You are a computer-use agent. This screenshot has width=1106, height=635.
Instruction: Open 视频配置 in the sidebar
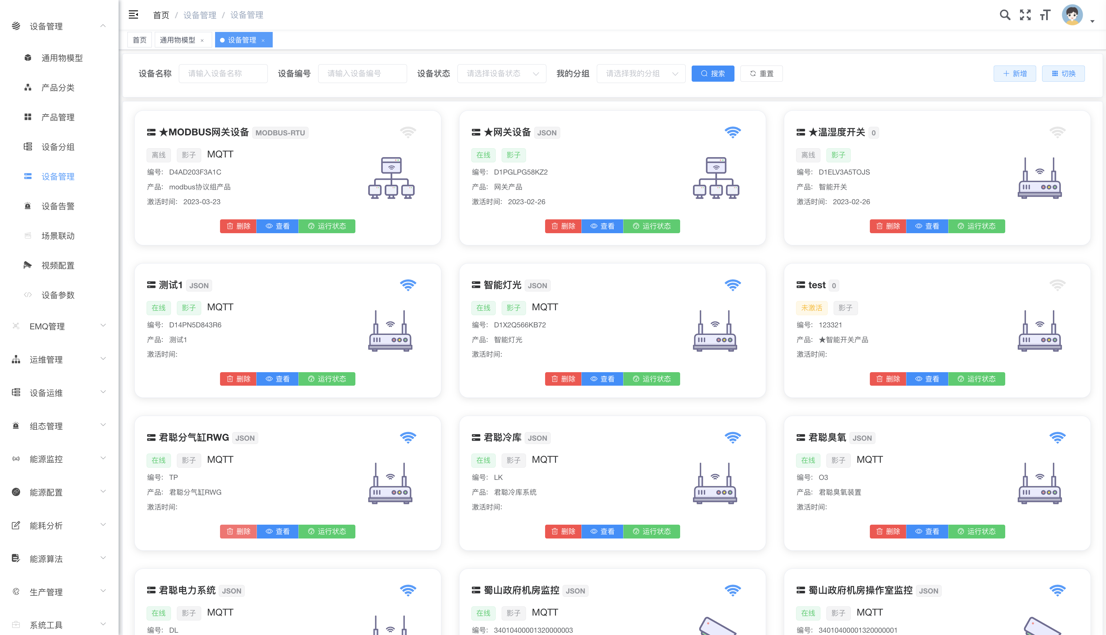tap(58, 265)
